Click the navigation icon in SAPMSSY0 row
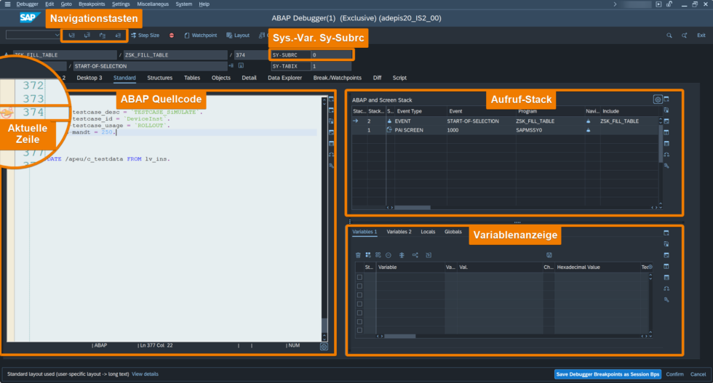This screenshot has height=383, width=713. 588,130
